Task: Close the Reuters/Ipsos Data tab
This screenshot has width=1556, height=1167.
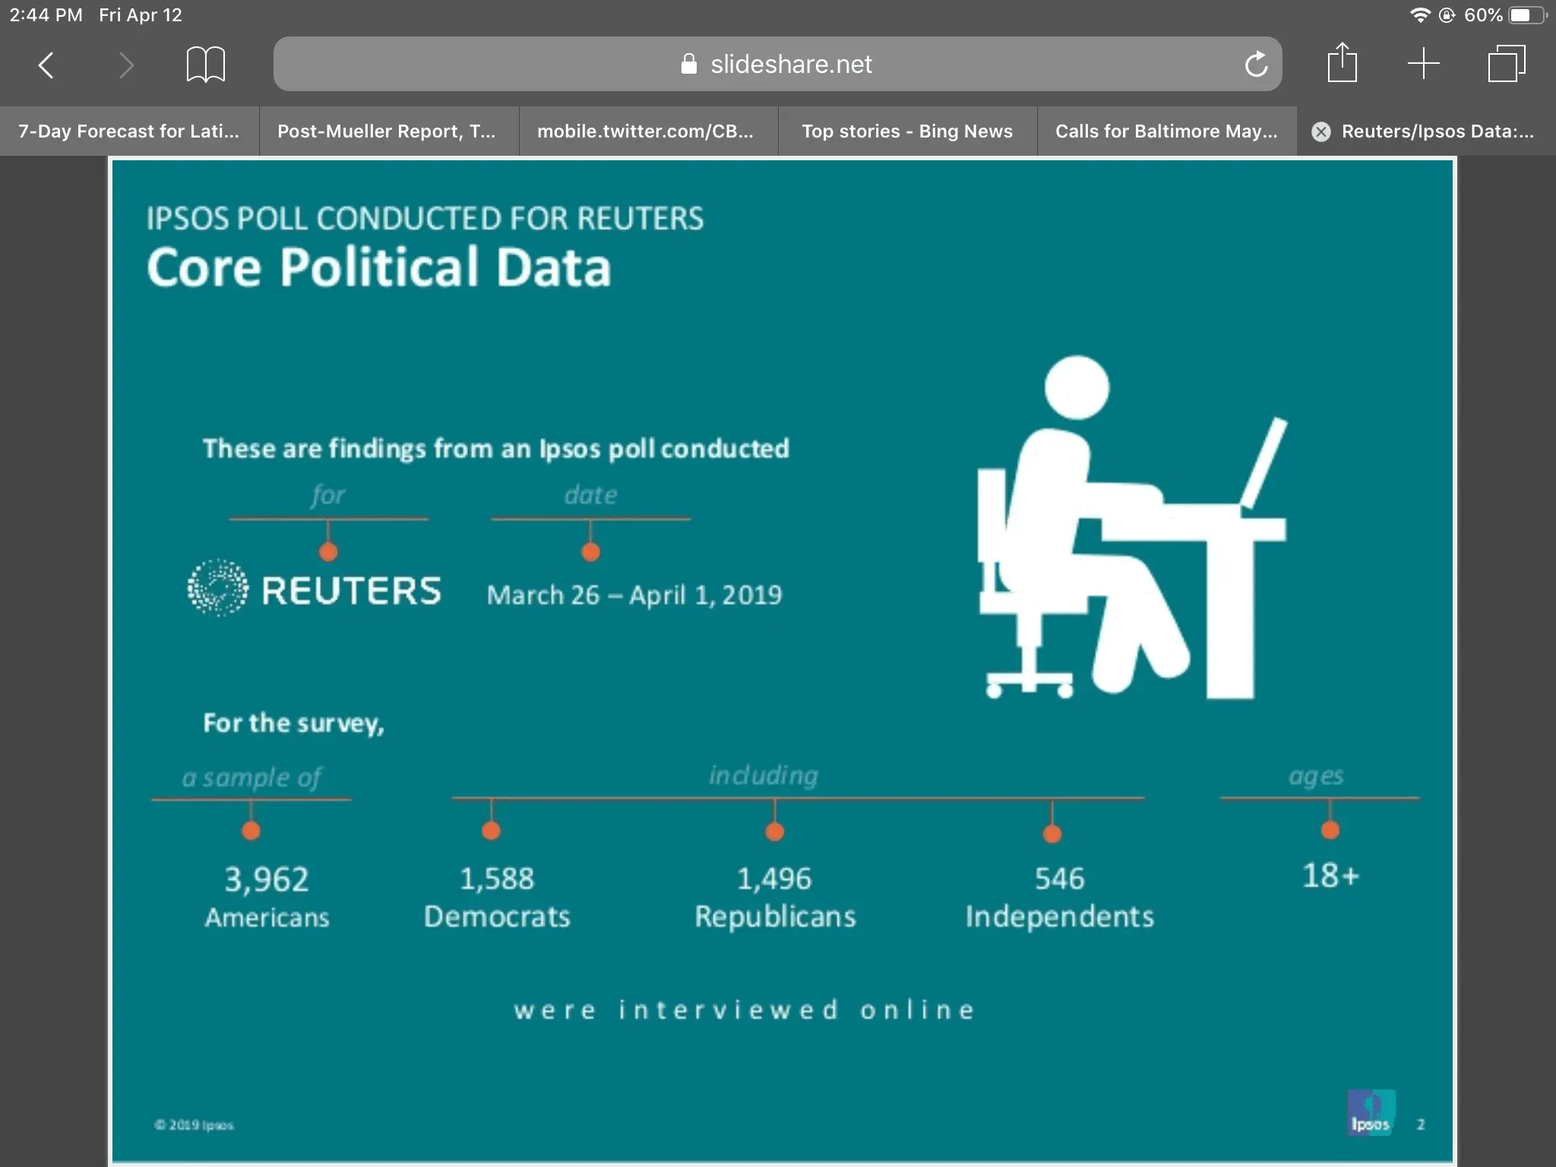Action: (x=1321, y=131)
